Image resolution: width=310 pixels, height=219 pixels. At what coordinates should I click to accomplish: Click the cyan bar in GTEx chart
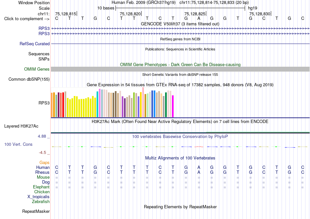coord(97,104)
